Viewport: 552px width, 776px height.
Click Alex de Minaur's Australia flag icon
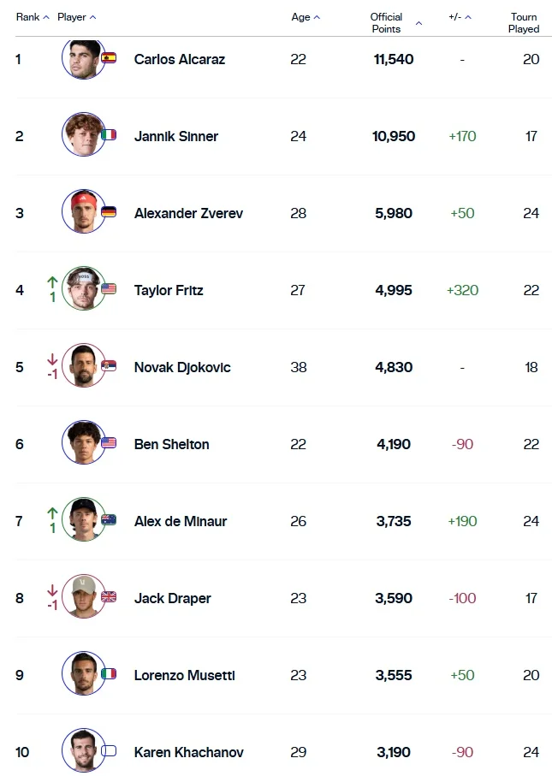[x=109, y=520]
